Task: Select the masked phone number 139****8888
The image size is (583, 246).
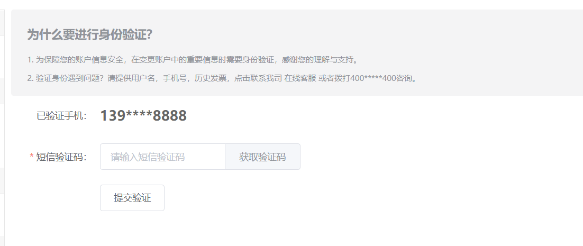Action: coord(143,115)
